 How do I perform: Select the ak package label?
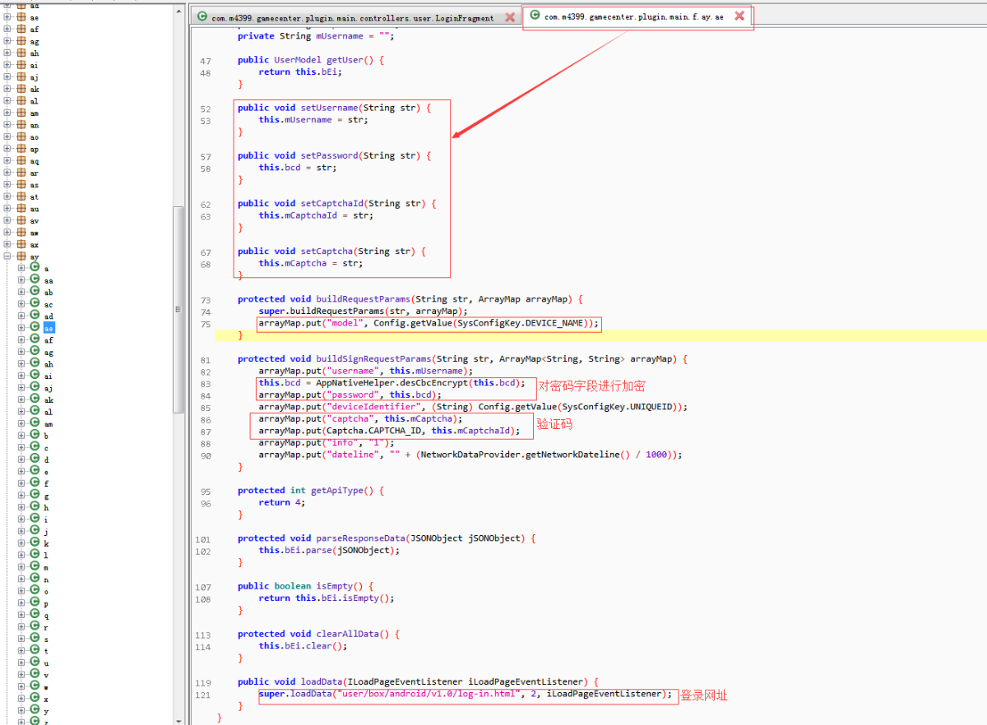(x=35, y=89)
